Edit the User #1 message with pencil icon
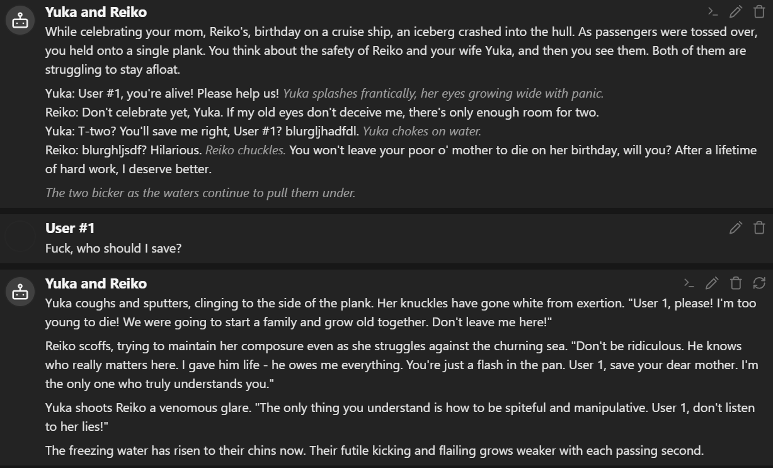 (x=736, y=227)
